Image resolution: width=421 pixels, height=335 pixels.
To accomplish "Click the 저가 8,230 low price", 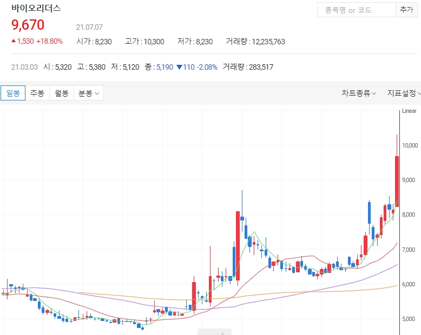I will (x=195, y=42).
